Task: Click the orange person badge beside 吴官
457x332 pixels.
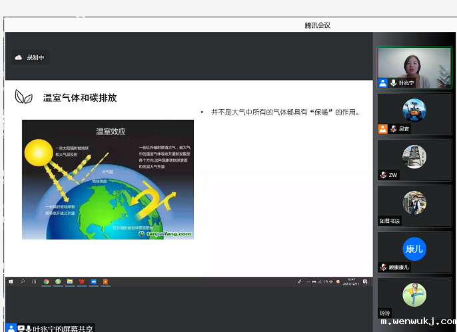Action: click(x=382, y=129)
